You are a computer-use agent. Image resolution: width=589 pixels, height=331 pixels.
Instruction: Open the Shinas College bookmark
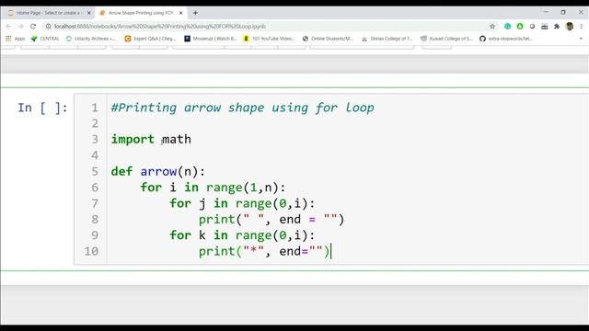click(387, 39)
